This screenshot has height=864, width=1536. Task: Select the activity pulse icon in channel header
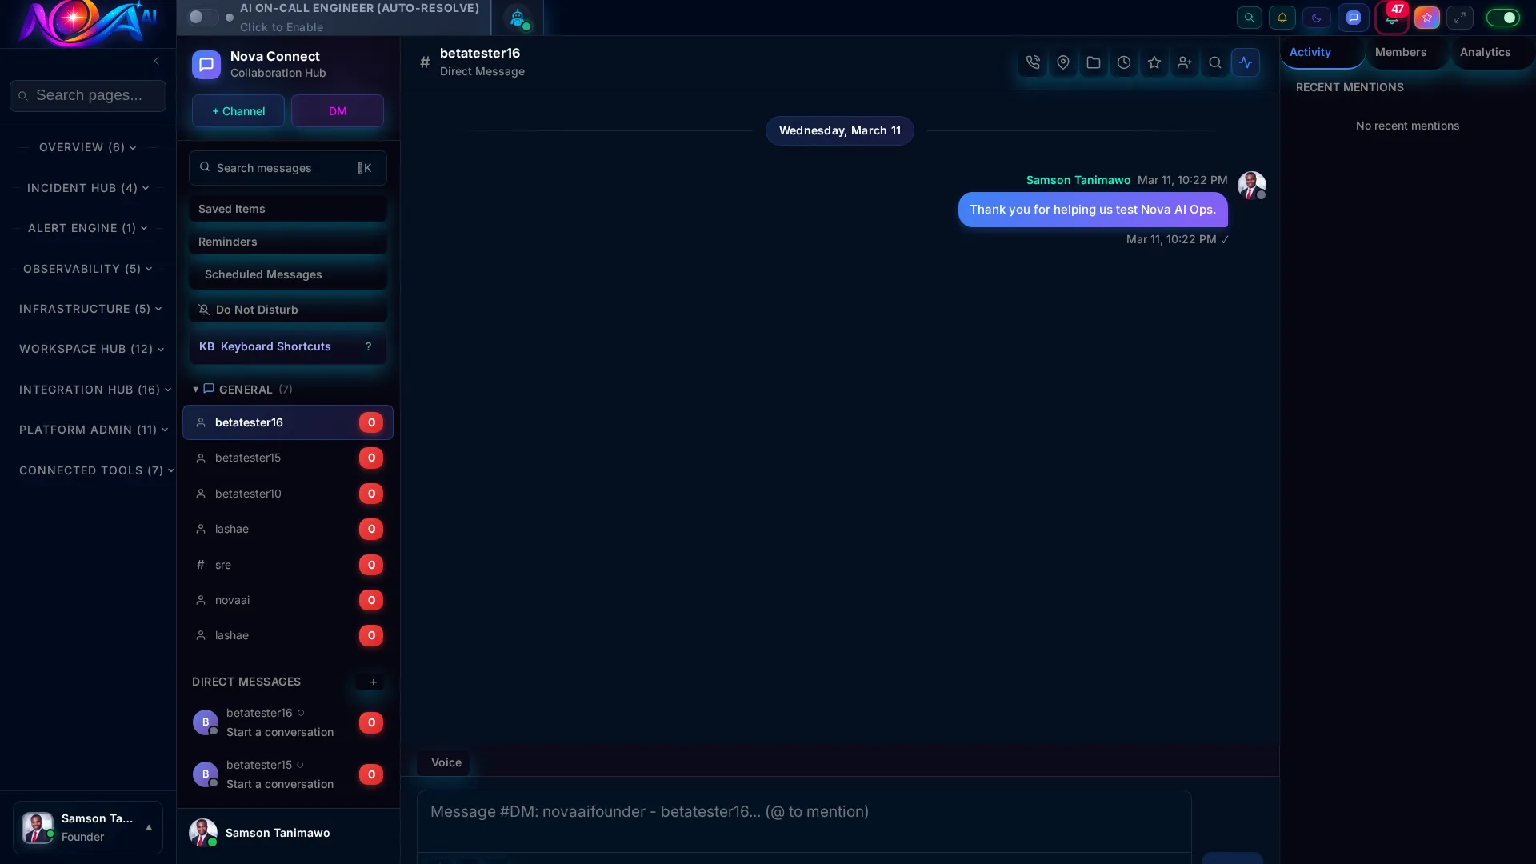pyautogui.click(x=1246, y=62)
